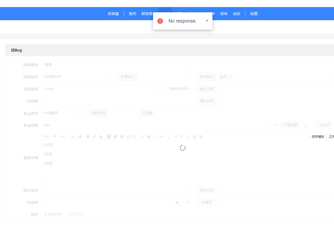Click the 抄送给 input field
Image resolution: width=334 pixels, height=225 pixels.
(x=107, y=202)
